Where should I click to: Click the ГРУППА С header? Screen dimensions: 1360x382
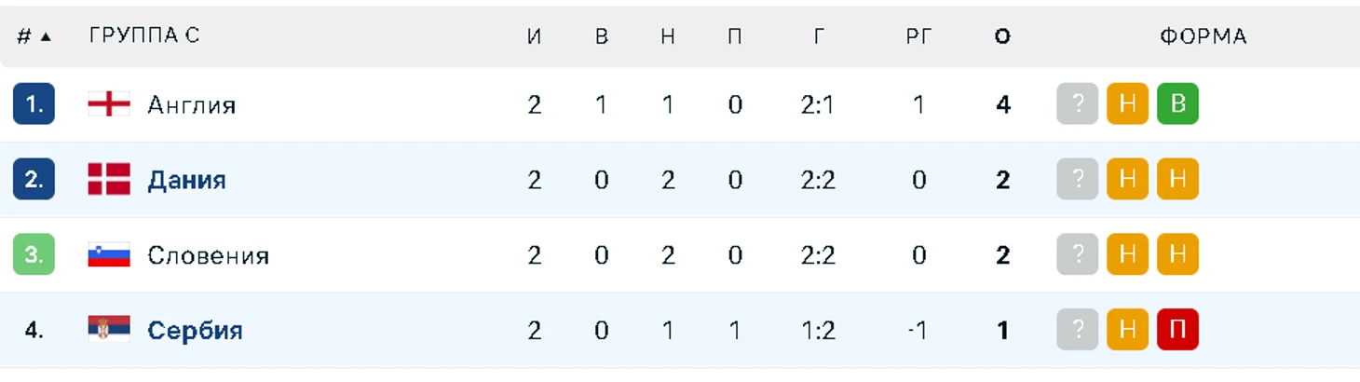tap(144, 36)
